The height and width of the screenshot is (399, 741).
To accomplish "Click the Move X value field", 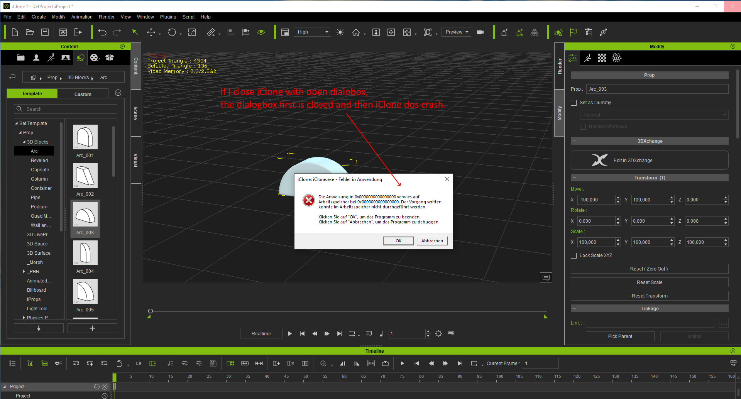I will (596, 200).
